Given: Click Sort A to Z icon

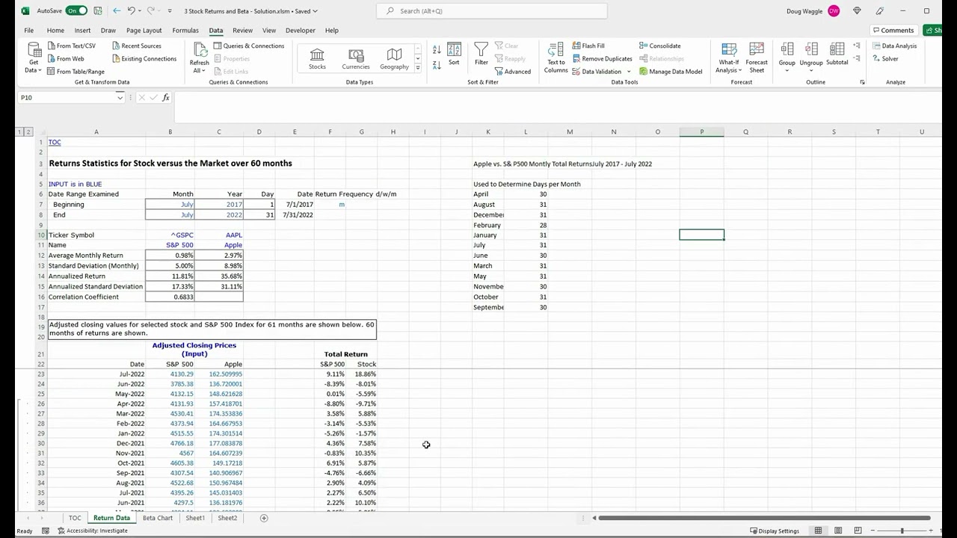Looking at the screenshot, I should (x=437, y=49).
